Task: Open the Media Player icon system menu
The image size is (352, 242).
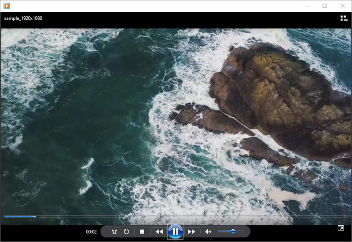Action: click(6, 6)
